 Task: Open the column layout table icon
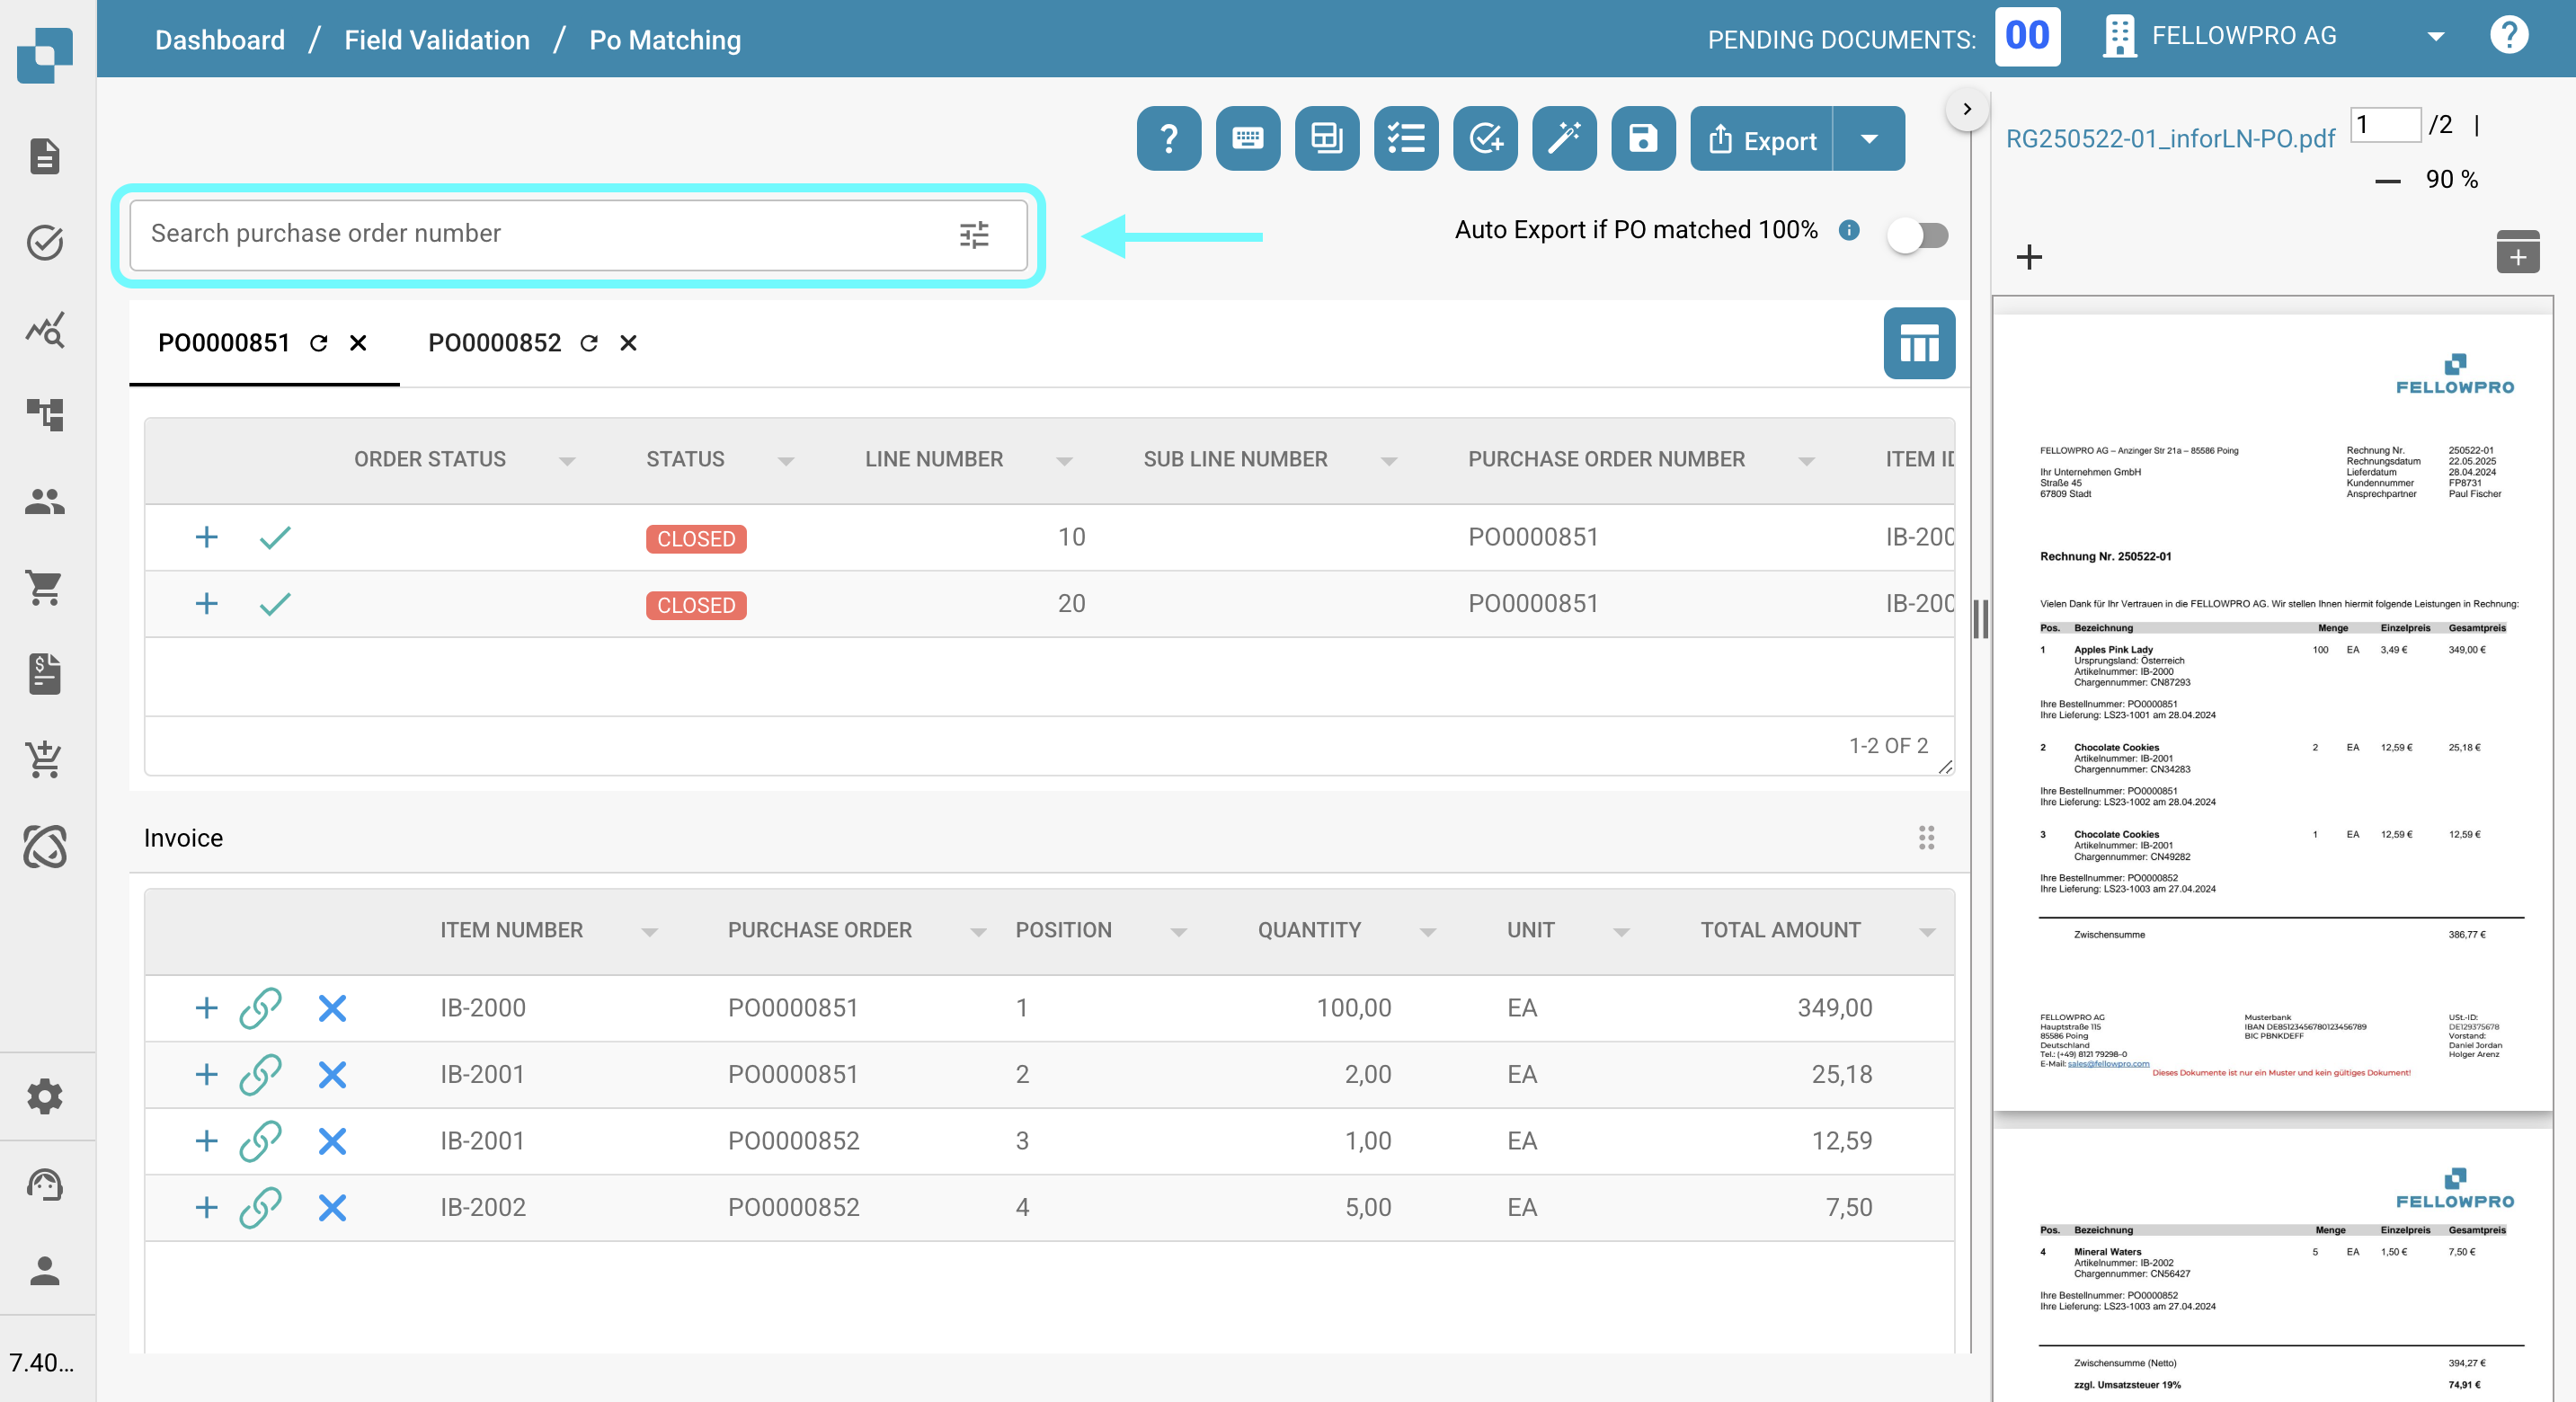pyautogui.click(x=1918, y=343)
